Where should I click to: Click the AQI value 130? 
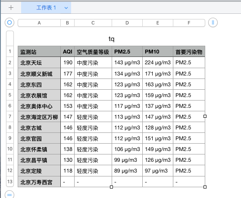pos(68,160)
